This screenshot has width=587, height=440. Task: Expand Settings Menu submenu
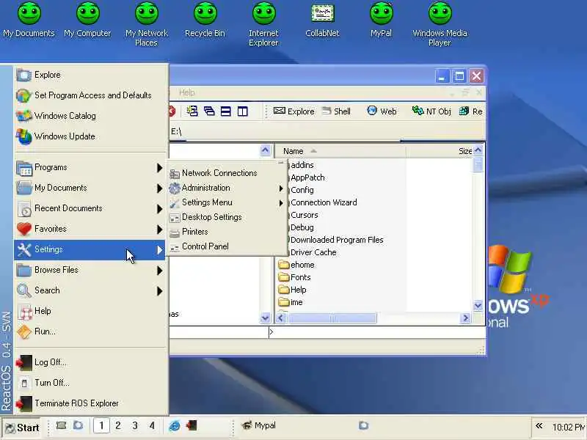(x=227, y=202)
